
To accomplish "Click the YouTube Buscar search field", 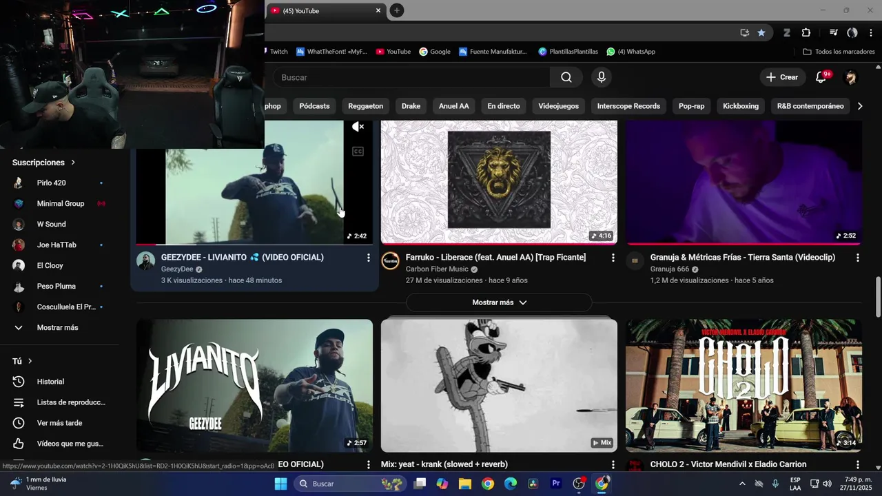I will 412,77.
